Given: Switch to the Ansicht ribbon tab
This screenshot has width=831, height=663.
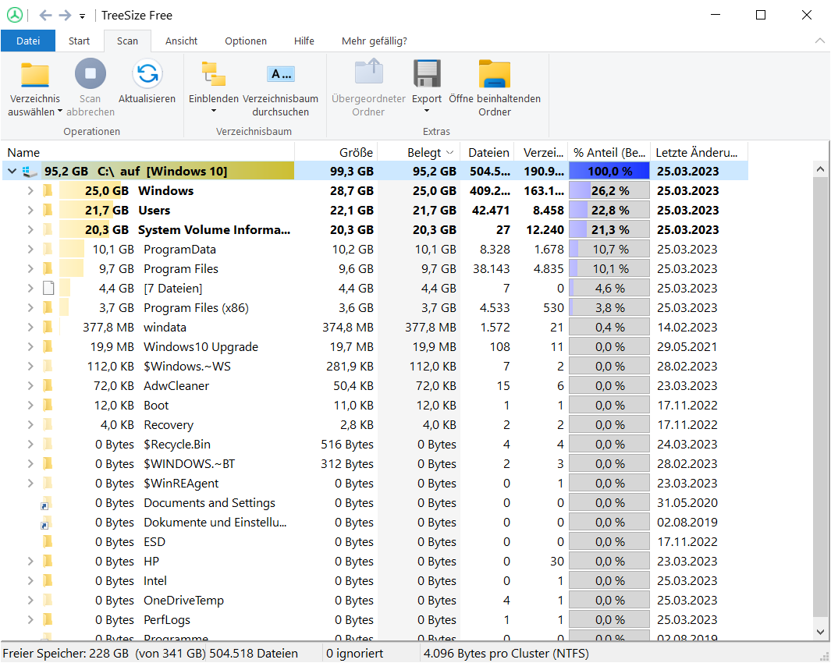Looking at the screenshot, I should click(181, 41).
